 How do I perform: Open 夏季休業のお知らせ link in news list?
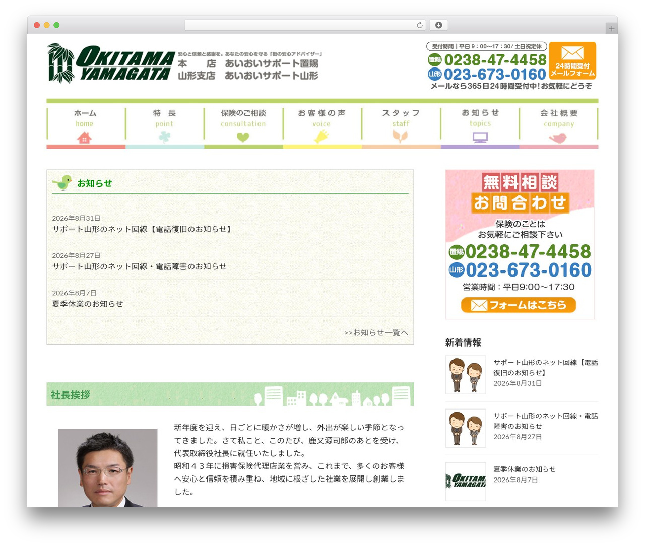(88, 304)
